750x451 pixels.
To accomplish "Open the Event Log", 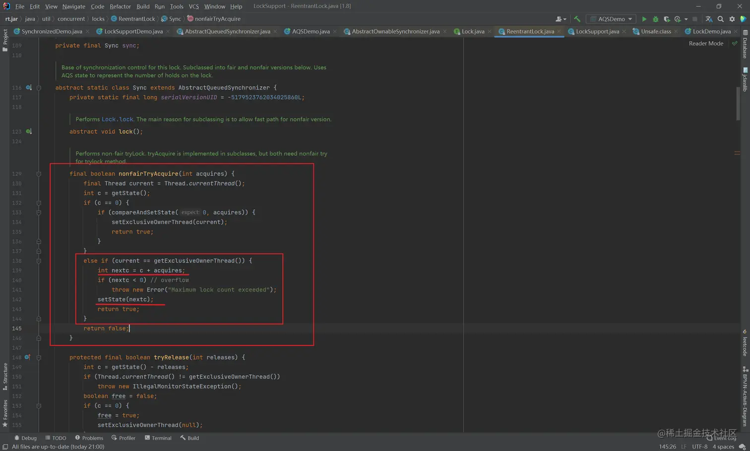I will (x=722, y=438).
